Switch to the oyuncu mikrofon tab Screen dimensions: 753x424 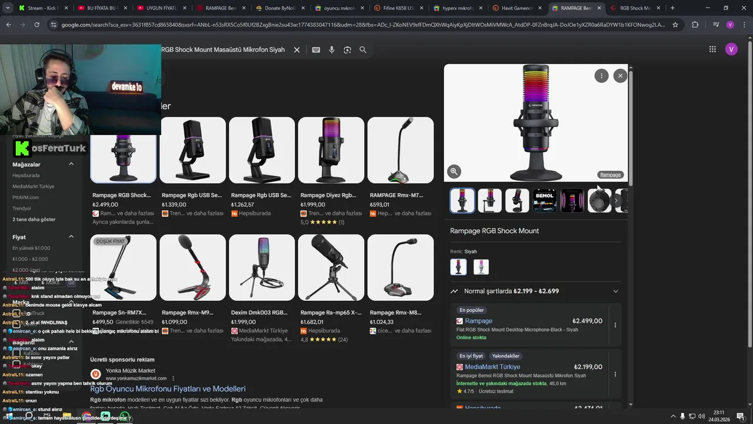point(339,8)
